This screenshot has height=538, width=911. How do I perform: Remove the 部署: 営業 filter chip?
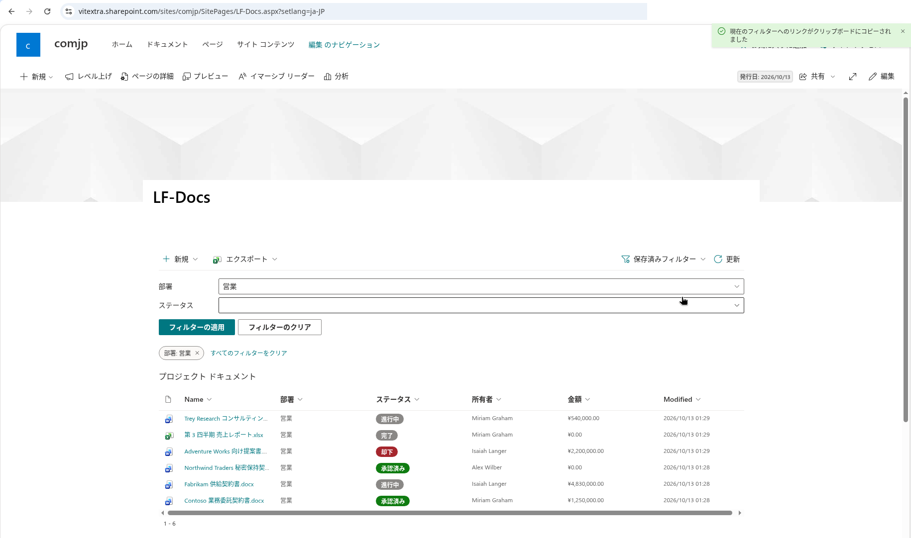click(197, 353)
